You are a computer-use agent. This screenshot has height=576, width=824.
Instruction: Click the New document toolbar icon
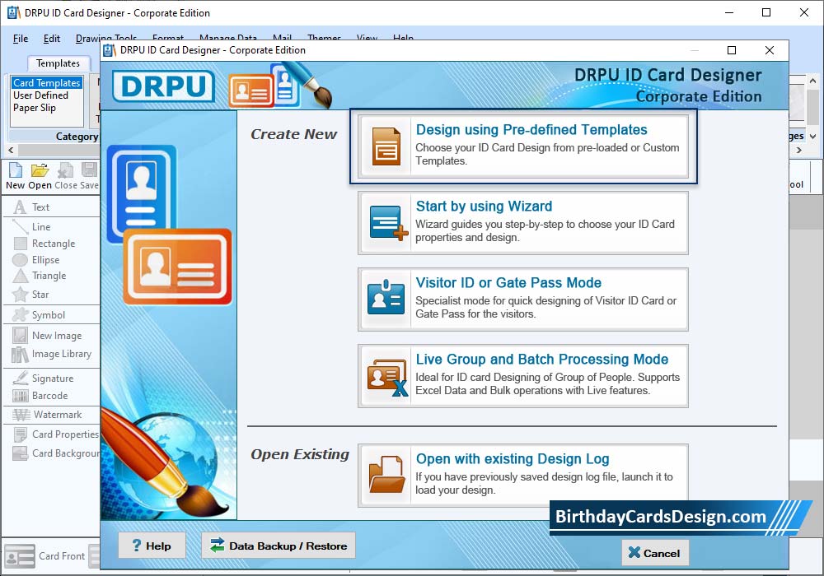(16, 176)
